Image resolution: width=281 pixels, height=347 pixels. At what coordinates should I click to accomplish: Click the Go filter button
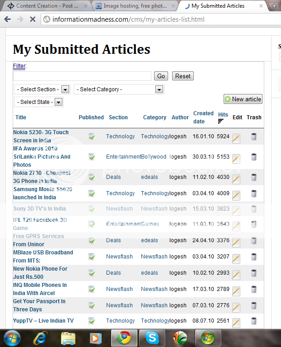click(x=161, y=76)
